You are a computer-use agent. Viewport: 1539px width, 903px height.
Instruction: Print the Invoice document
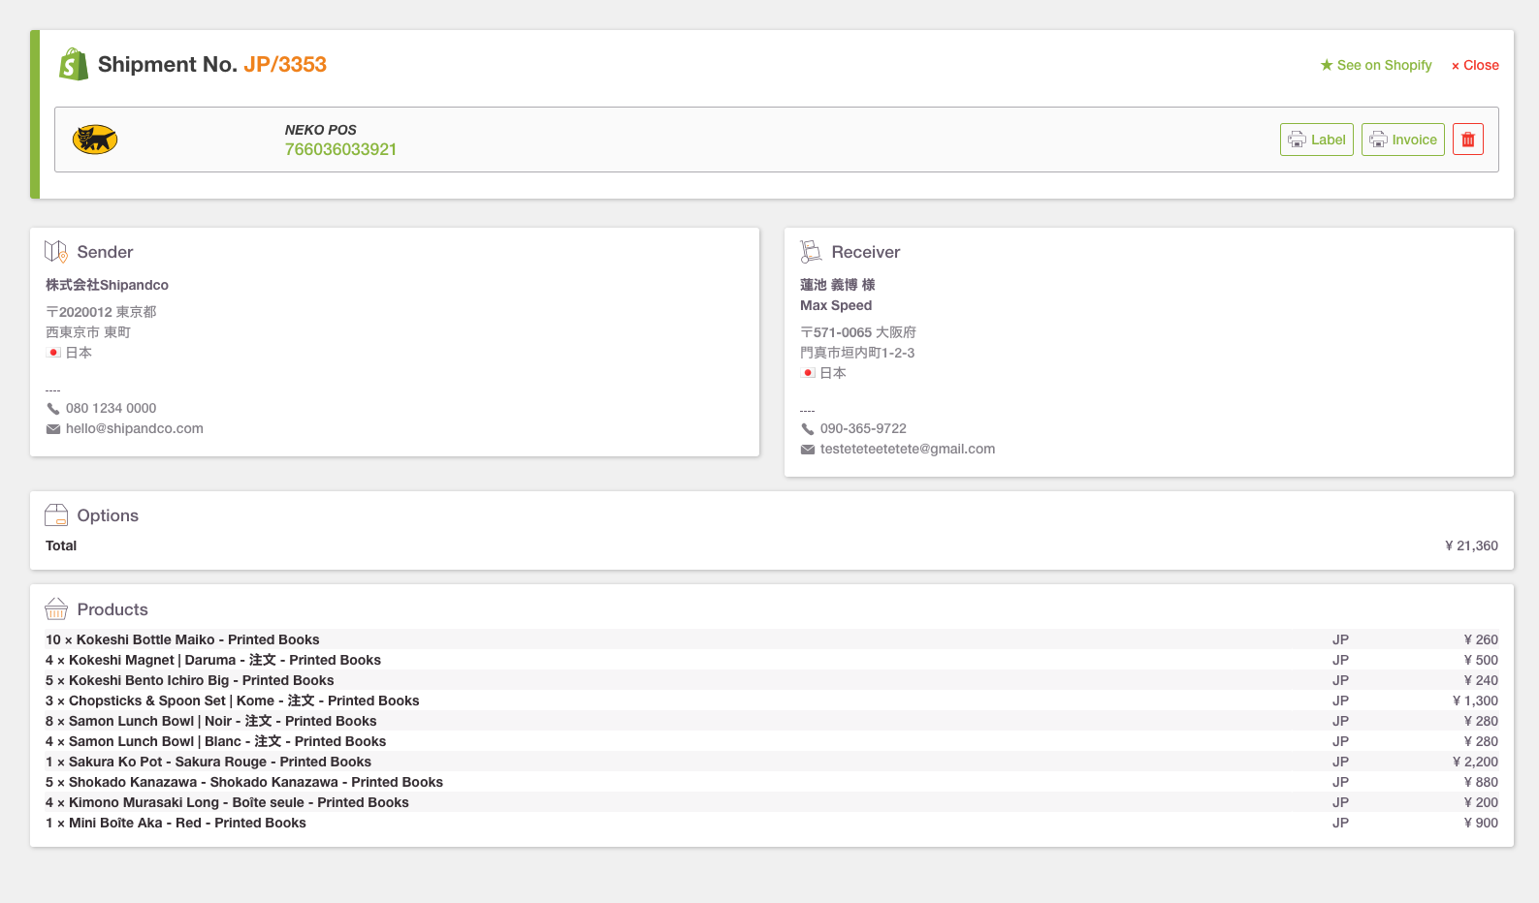pos(1402,140)
